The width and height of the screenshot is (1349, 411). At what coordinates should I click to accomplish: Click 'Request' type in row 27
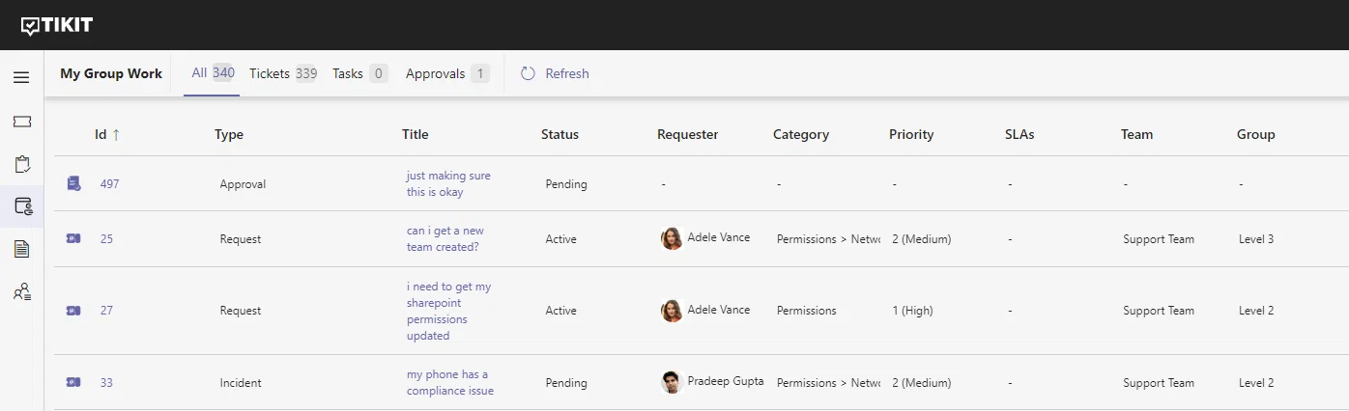coord(241,311)
